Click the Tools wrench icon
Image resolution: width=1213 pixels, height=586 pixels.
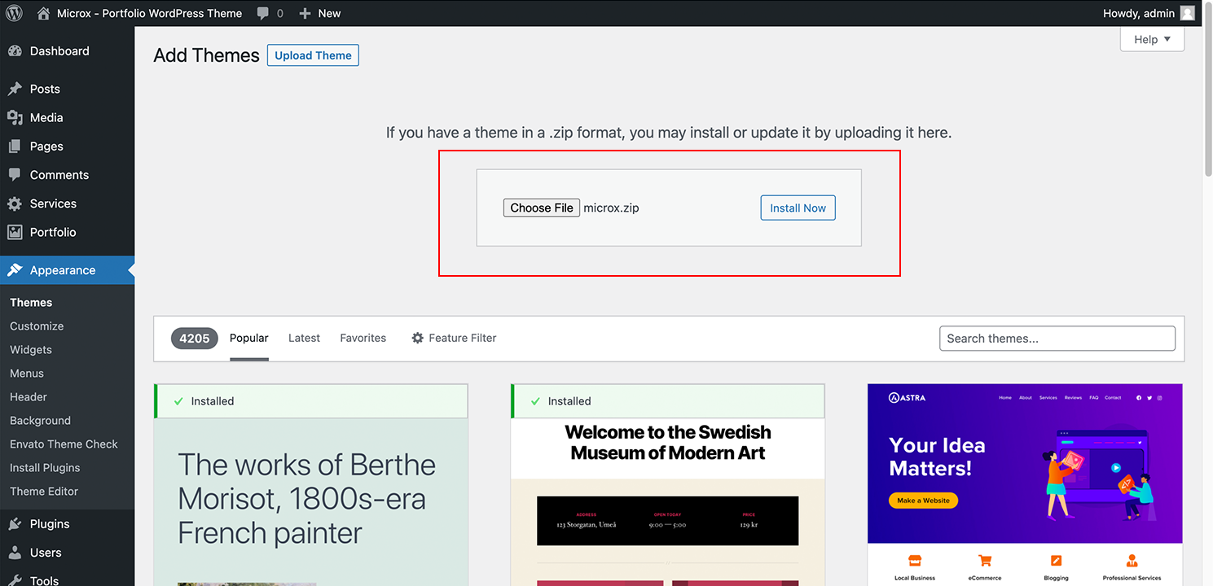(15, 579)
